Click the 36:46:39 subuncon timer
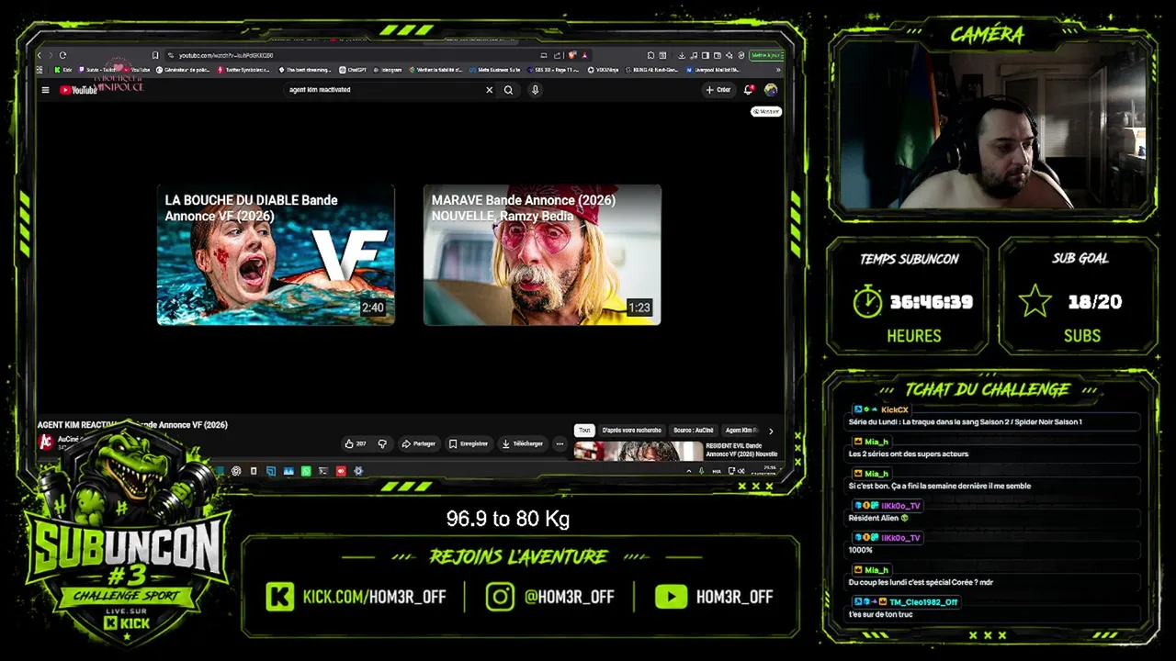This screenshot has height=661, width=1176. tap(932, 302)
